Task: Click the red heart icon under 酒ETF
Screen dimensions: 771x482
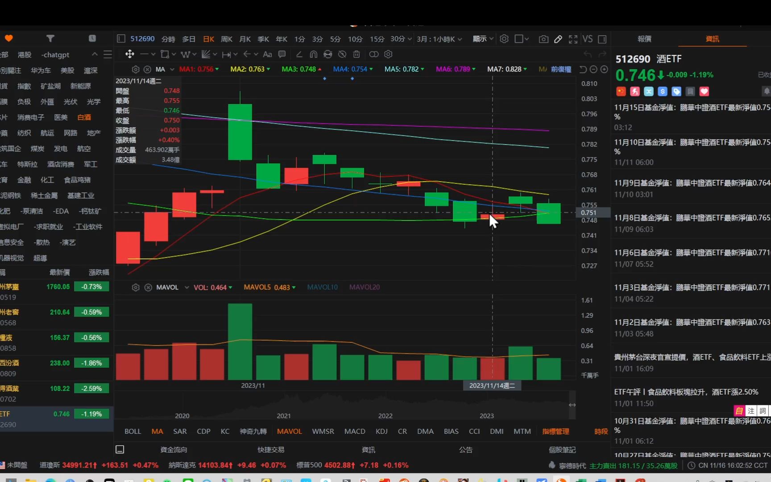Action: [704, 91]
